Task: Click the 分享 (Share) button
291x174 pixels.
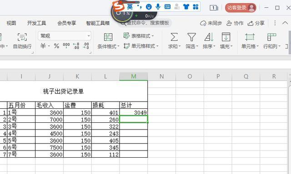Action: click(x=256, y=23)
